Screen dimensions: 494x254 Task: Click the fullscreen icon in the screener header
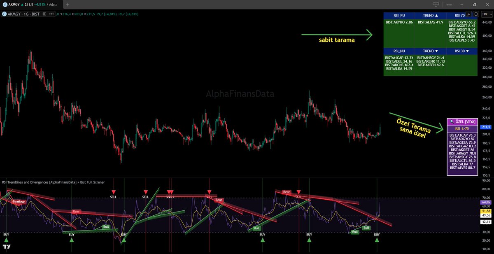tap(477, 15)
